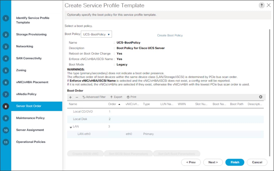This screenshot has width=274, height=171.
Task: Select the Local Disk row
Action: coord(80,119)
